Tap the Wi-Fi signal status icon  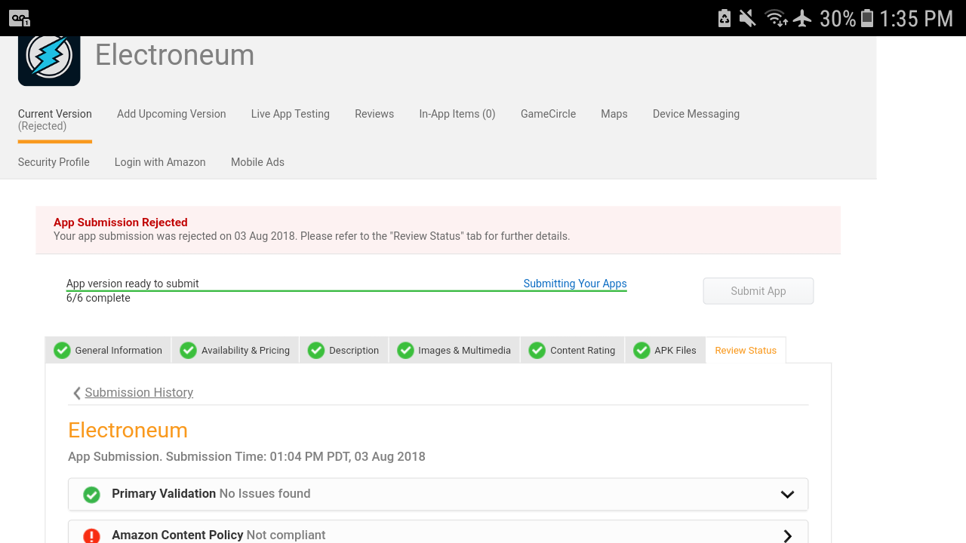point(776,18)
